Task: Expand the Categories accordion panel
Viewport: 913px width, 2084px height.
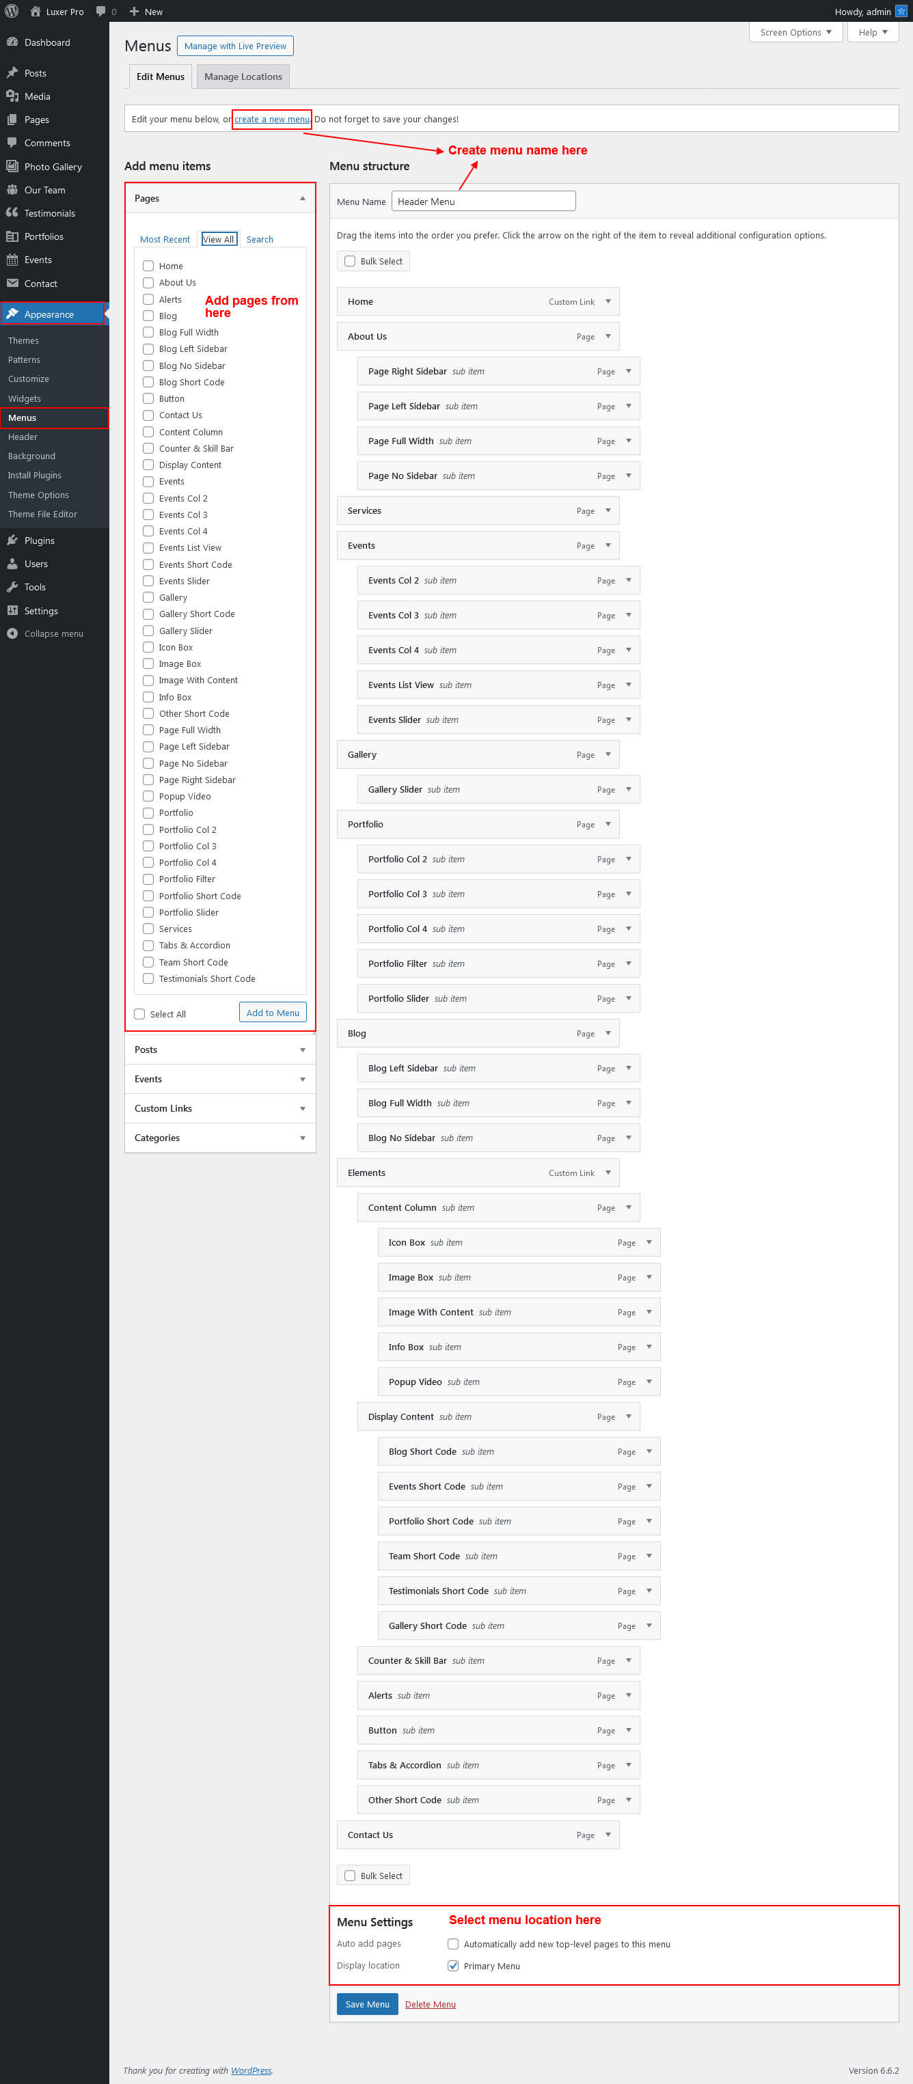Action: [x=303, y=1138]
